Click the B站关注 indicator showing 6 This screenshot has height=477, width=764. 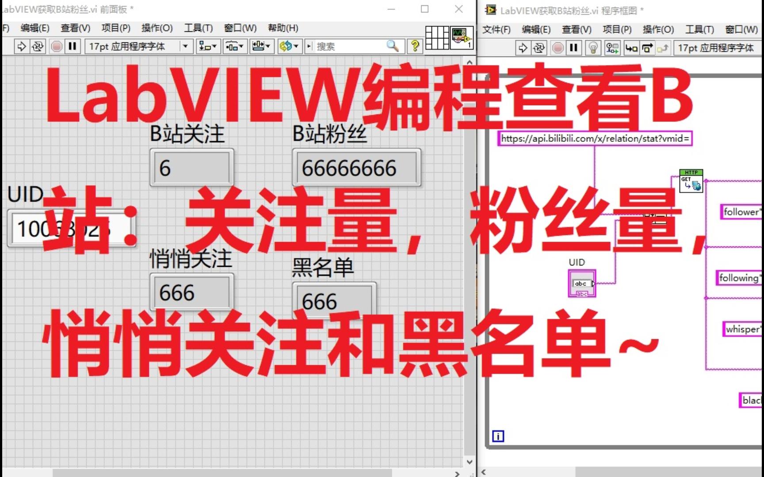click(191, 168)
